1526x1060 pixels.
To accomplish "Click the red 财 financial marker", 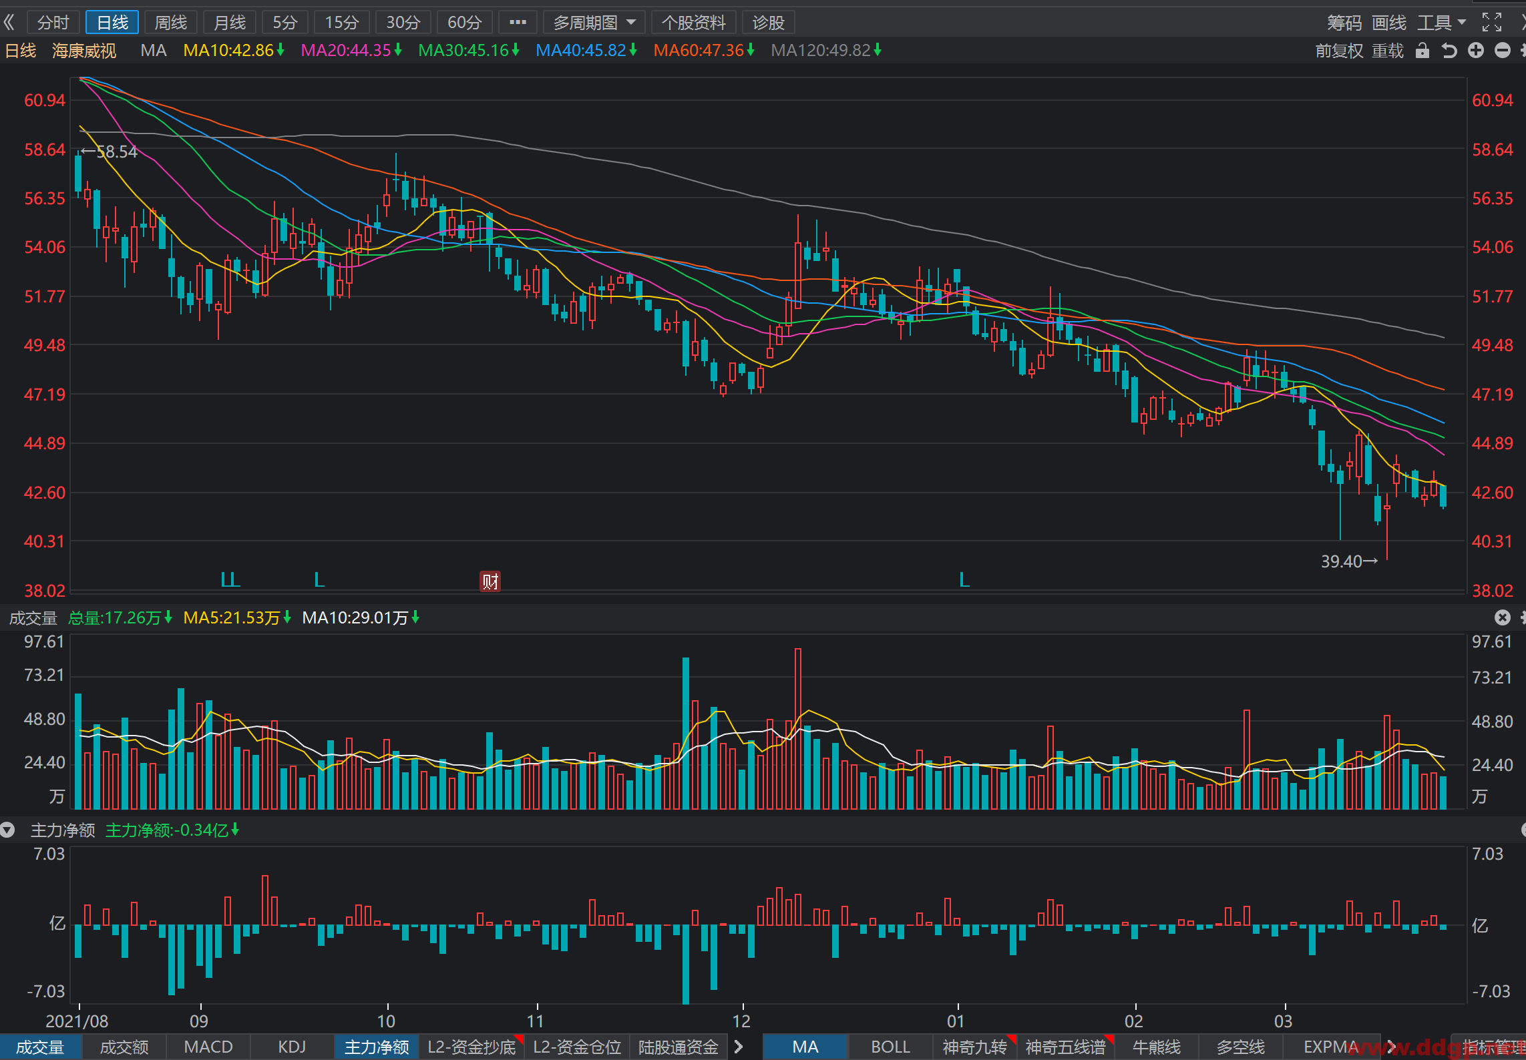I will [x=490, y=581].
